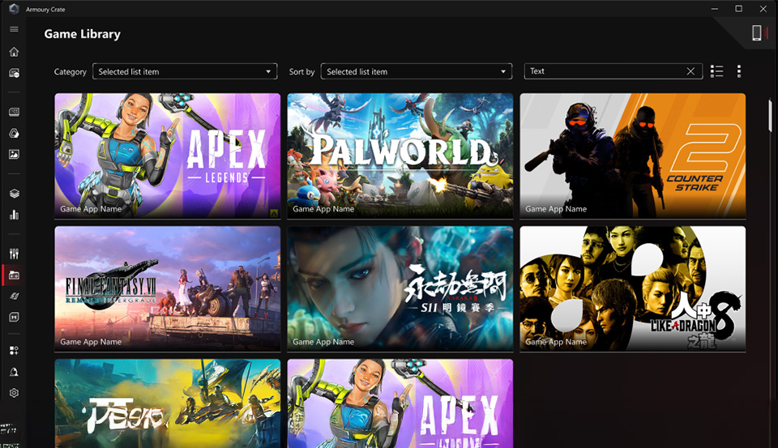The height and width of the screenshot is (448, 778).
Task: Open the notification bell icon in sidebar
Action: point(14,372)
